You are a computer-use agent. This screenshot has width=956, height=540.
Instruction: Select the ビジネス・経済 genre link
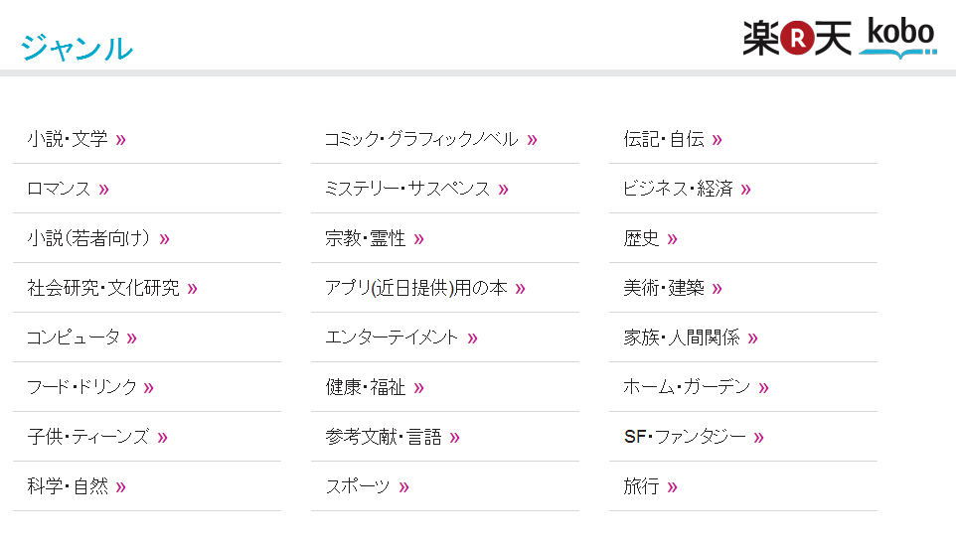[678, 189]
